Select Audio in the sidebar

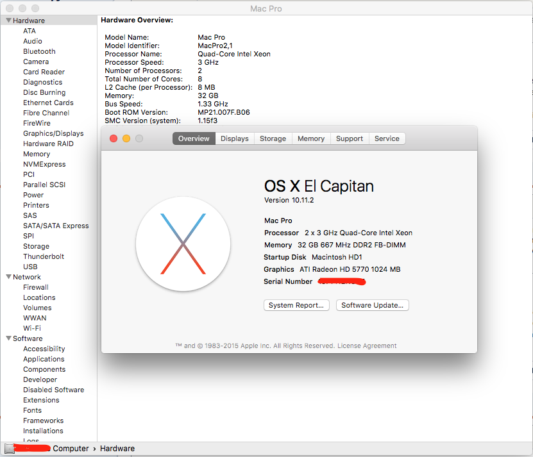tap(33, 41)
